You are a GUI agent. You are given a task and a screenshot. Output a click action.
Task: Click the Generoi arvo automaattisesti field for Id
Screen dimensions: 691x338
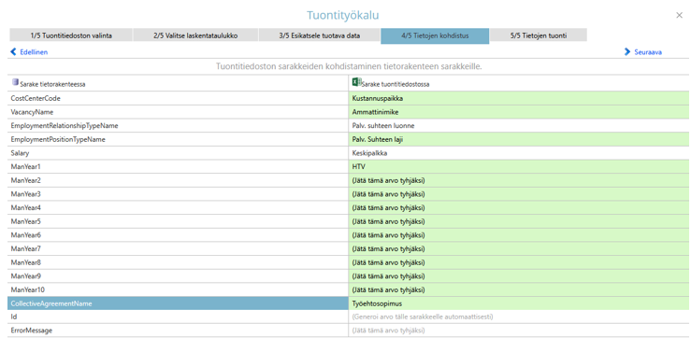pos(518,317)
